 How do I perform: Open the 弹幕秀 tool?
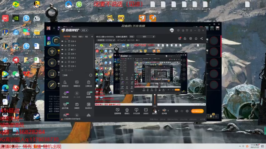[x=77, y=106]
